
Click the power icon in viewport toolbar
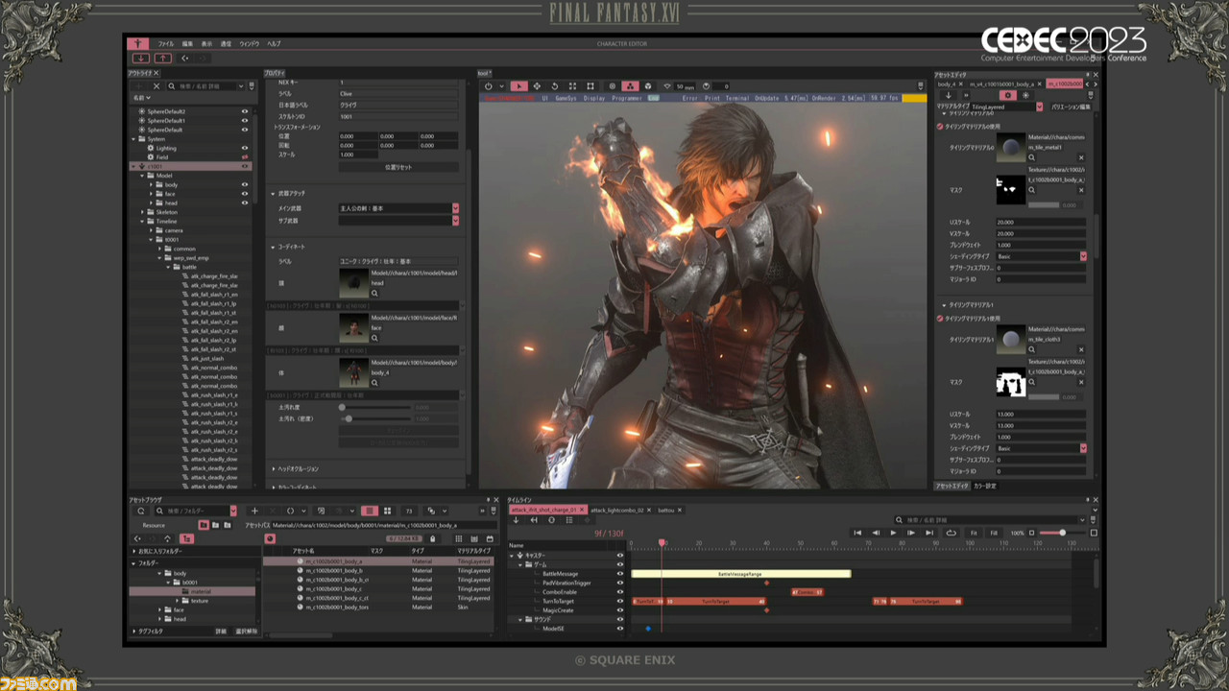click(x=489, y=86)
